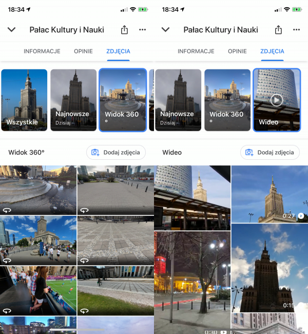Tap the 360 icon on the stadium photo

point(7,311)
